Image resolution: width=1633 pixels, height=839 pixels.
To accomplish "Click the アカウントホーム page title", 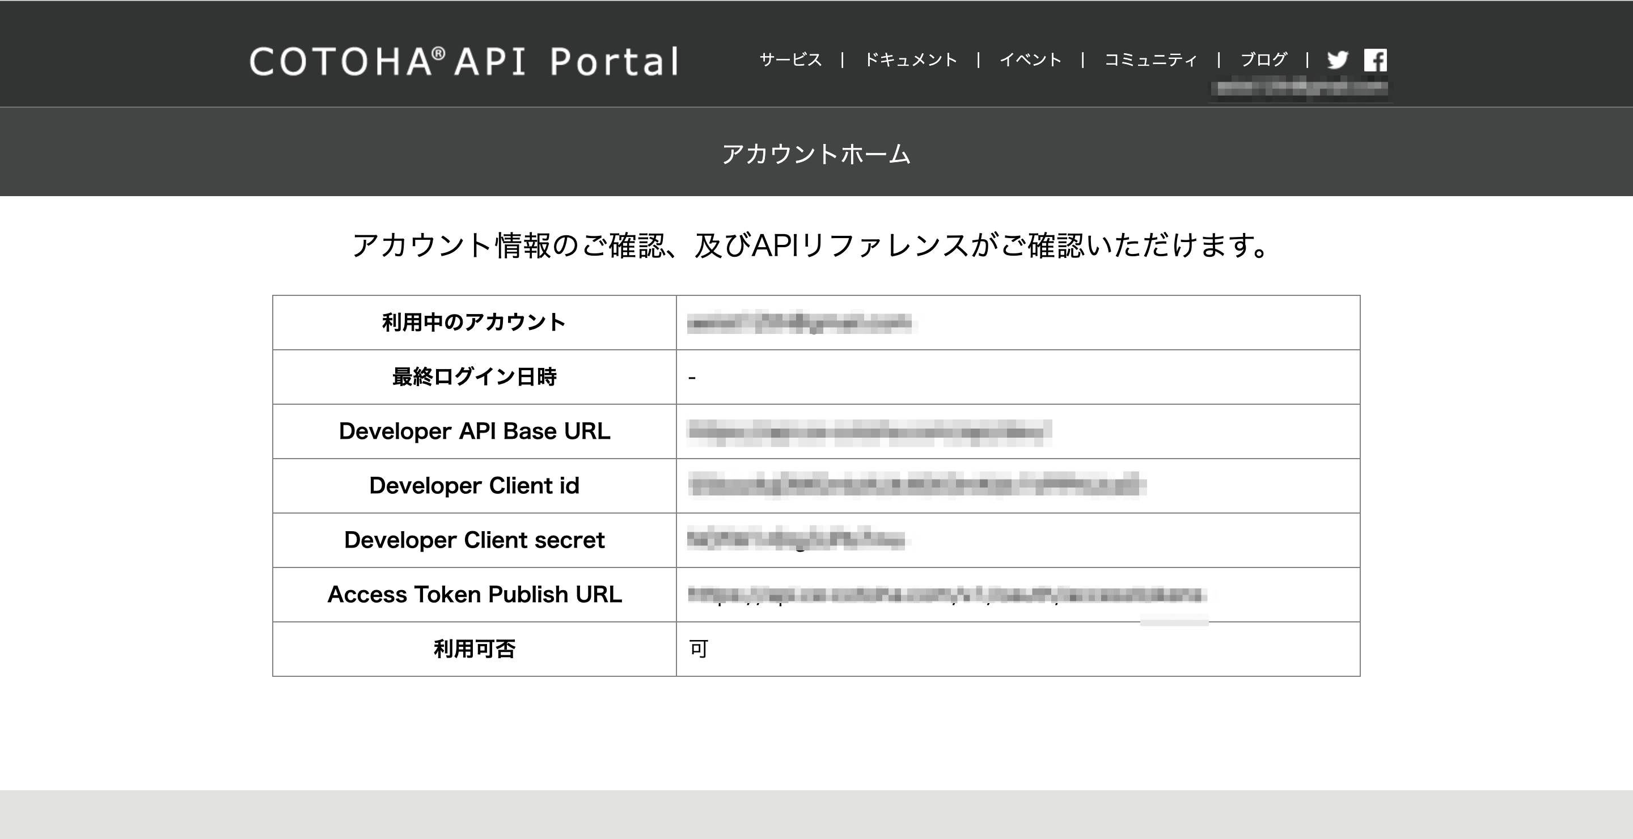I will [x=816, y=154].
